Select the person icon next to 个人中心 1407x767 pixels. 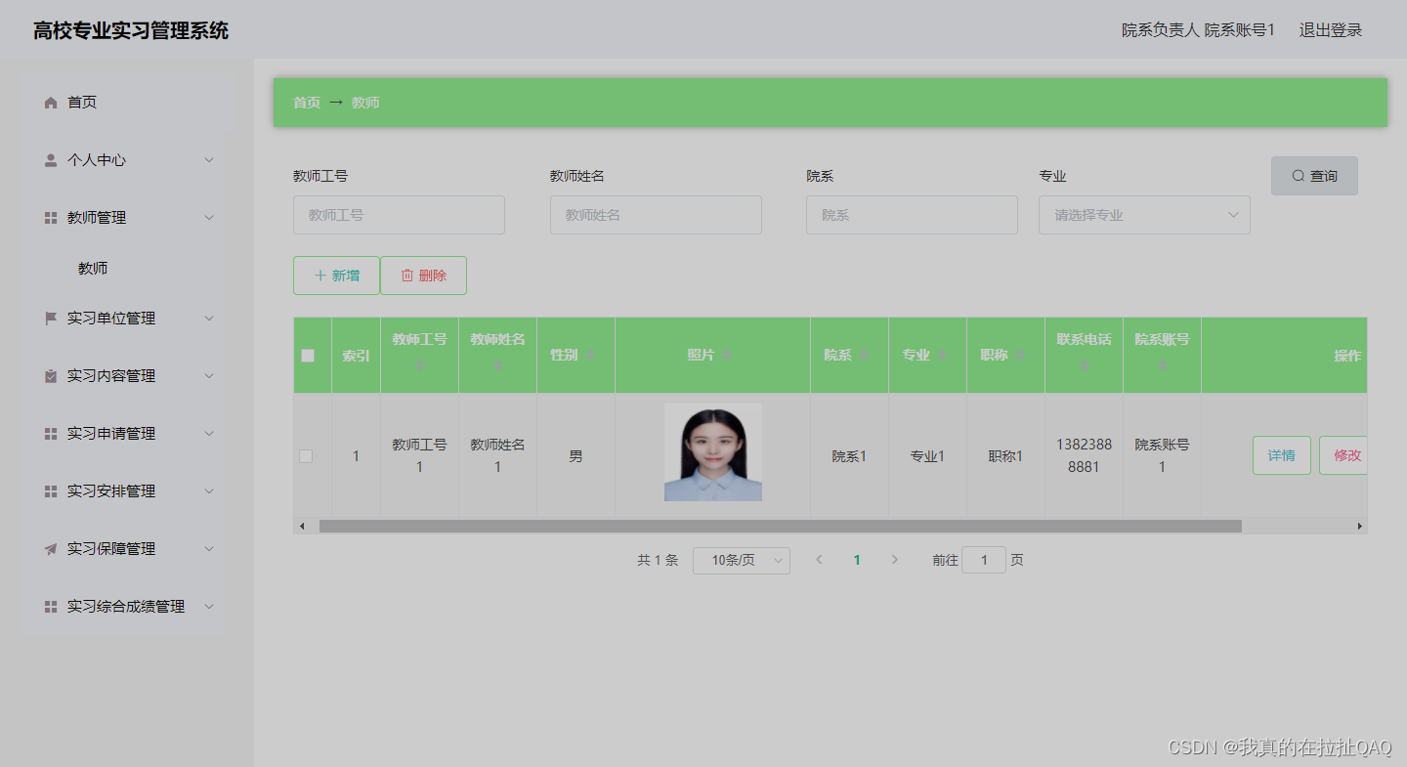coord(50,159)
